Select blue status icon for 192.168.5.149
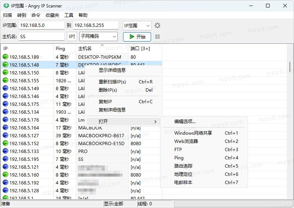 (x=6, y=88)
